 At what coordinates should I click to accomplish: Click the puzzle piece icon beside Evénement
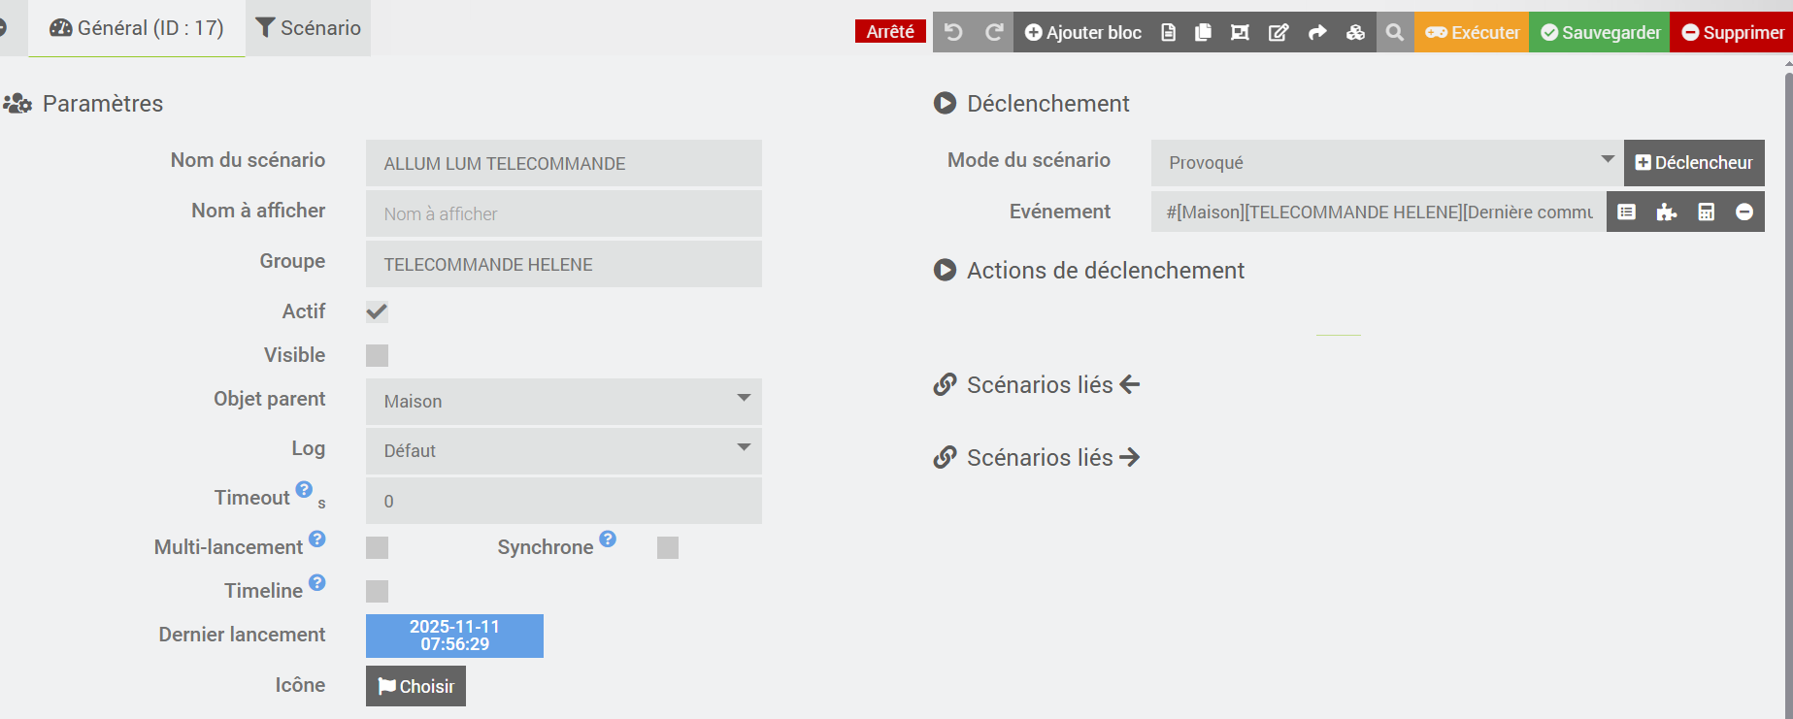(1667, 212)
